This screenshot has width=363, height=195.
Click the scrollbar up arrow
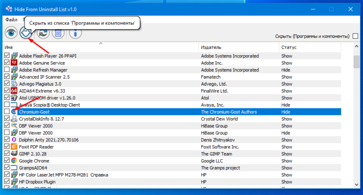pyautogui.click(x=356, y=46)
